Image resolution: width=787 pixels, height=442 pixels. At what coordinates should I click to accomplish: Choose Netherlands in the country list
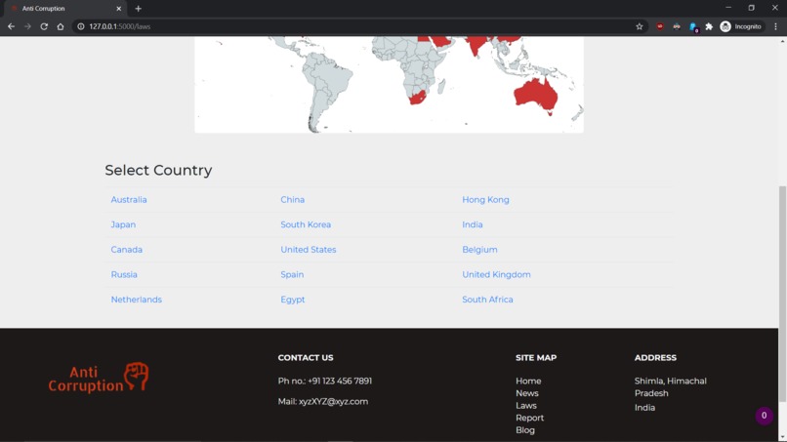pyautogui.click(x=137, y=300)
